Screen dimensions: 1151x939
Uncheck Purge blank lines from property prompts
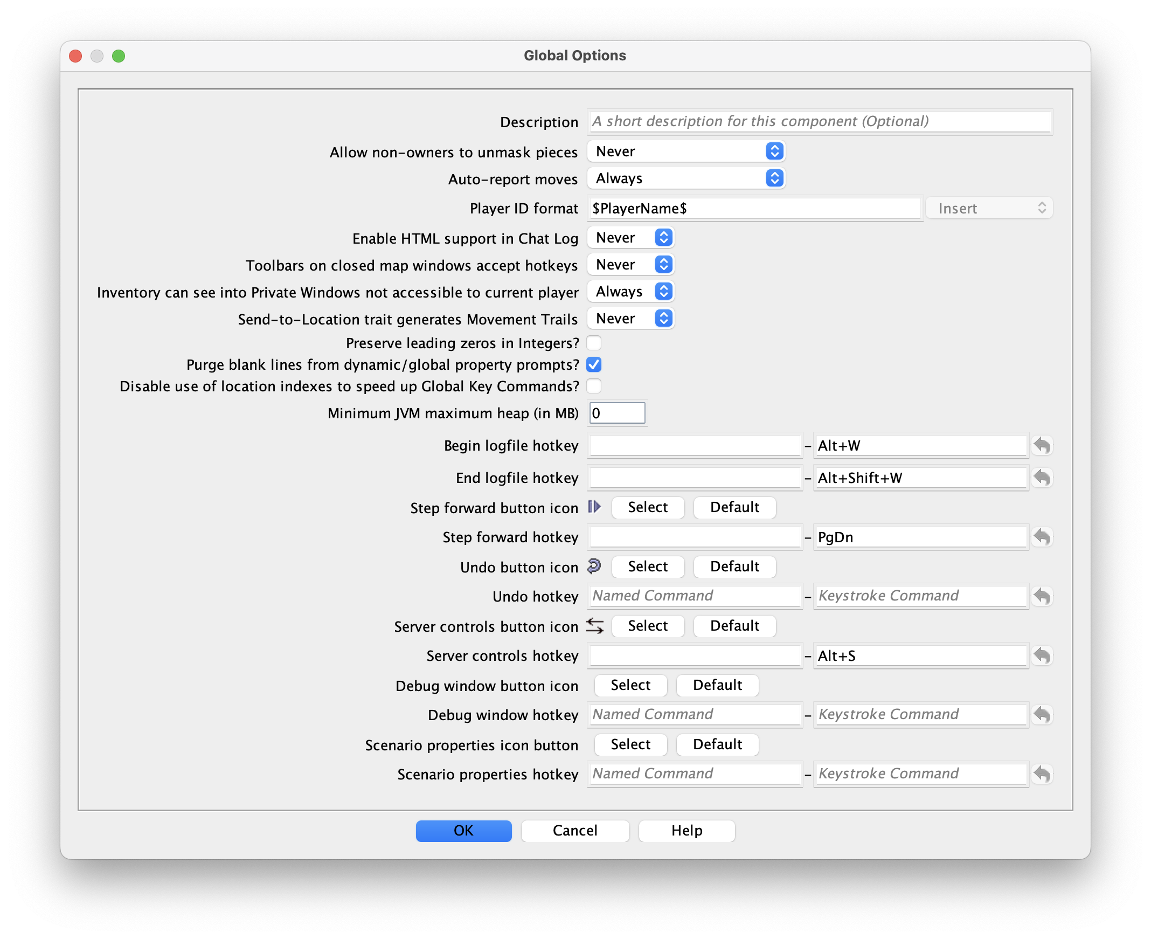click(594, 364)
